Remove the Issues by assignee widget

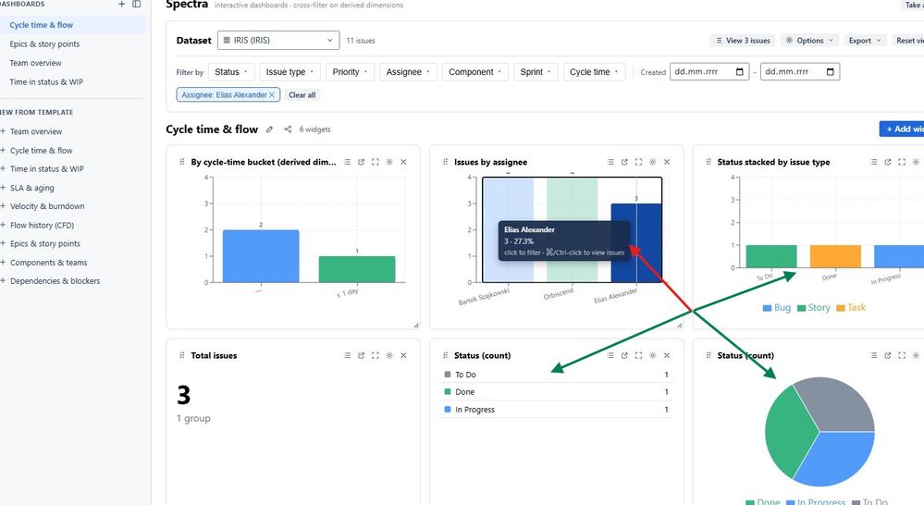667,162
